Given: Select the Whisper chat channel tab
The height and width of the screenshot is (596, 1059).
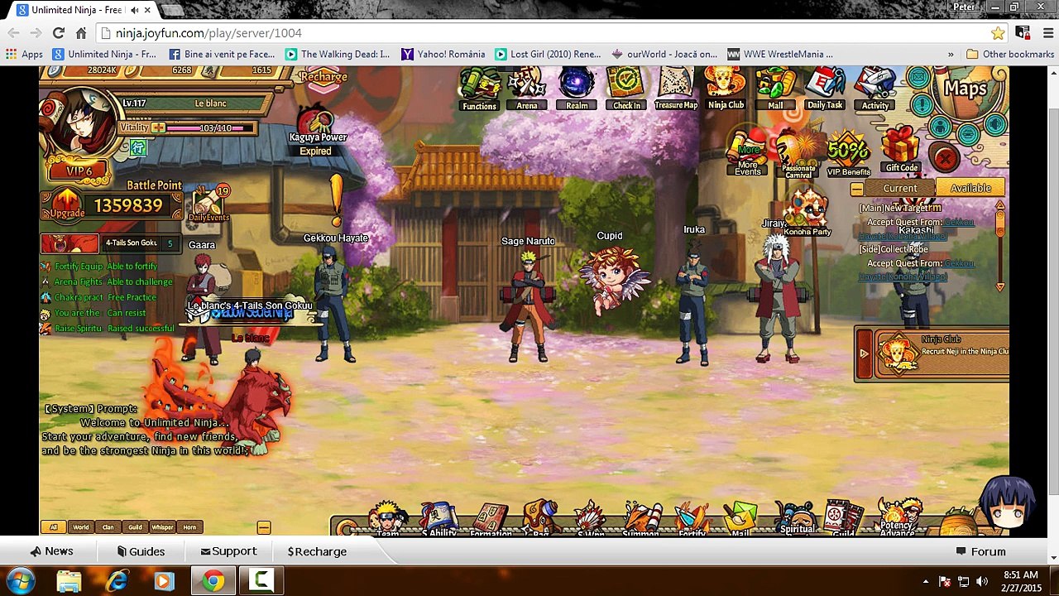Looking at the screenshot, I should click(x=162, y=527).
